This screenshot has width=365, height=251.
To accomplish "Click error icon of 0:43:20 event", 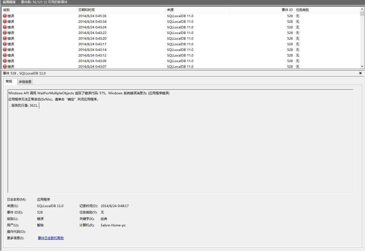I will point(5,38).
